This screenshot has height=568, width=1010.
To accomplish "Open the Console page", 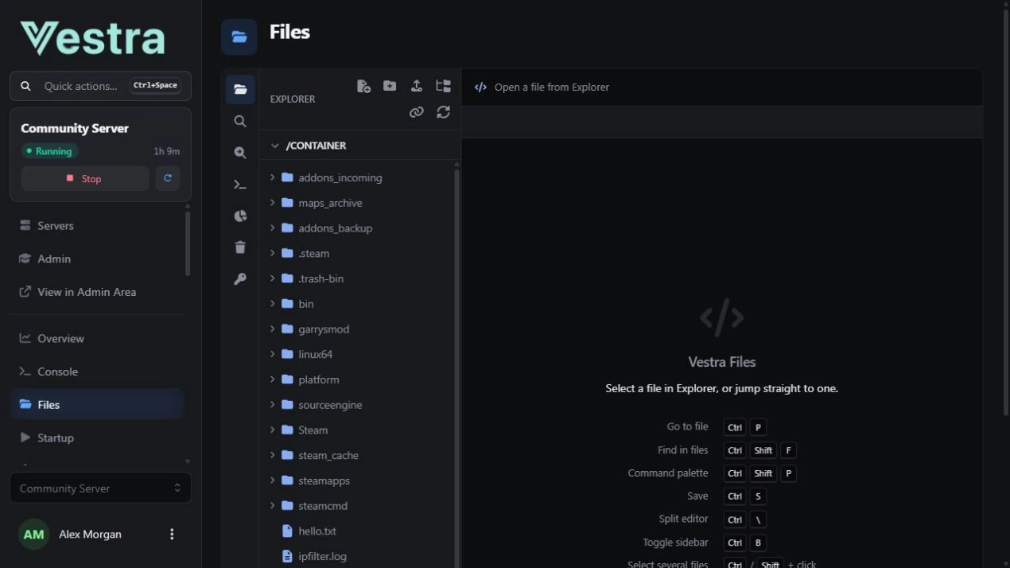I will point(97,372).
